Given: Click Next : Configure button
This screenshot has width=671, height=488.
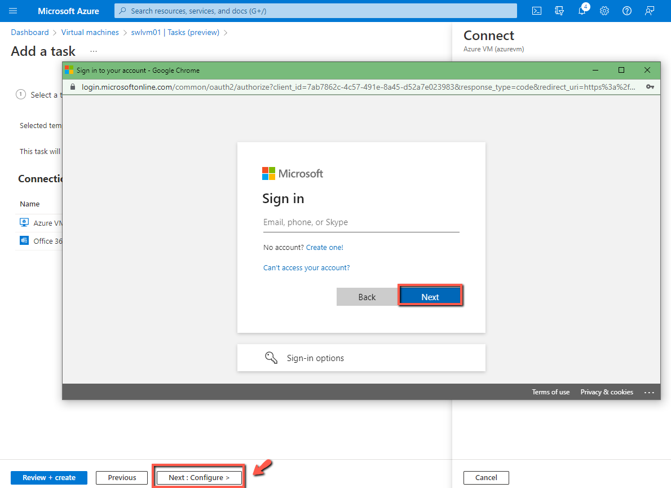Looking at the screenshot, I should 199,477.
